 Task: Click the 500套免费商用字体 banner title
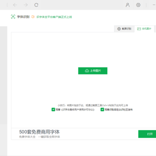[39, 132]
